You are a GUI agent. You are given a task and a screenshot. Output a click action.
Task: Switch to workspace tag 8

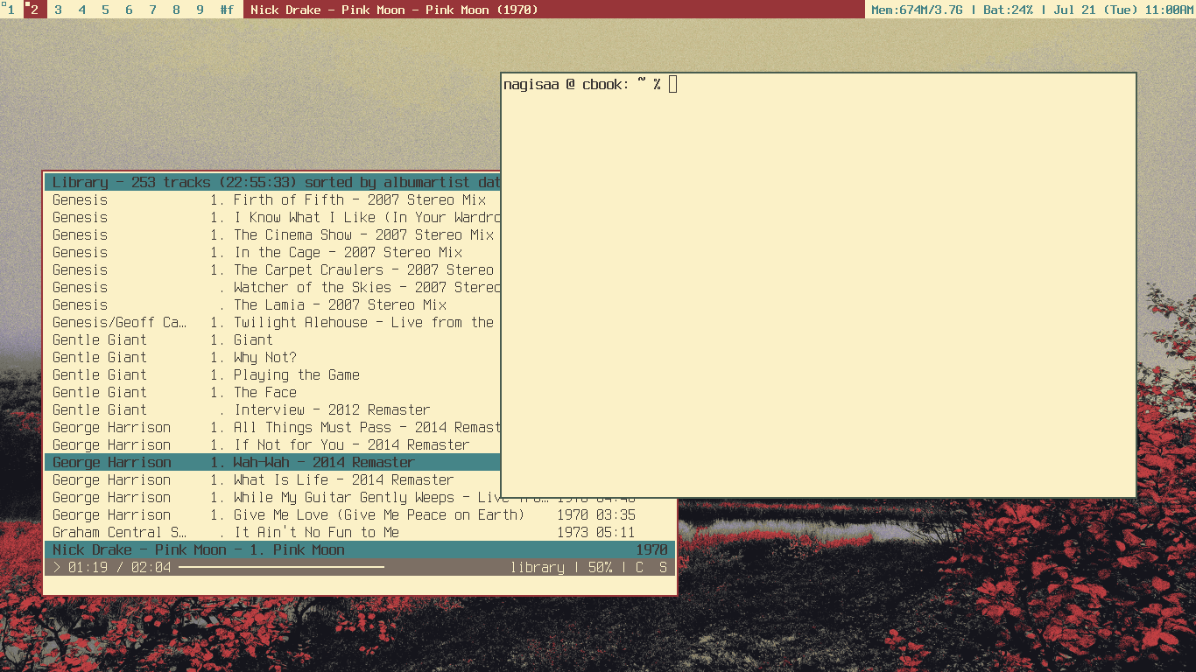(177, 10)
